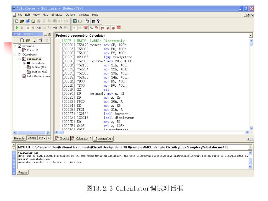Click the Run to Cursor arrow icon

[x=55, y=28]
